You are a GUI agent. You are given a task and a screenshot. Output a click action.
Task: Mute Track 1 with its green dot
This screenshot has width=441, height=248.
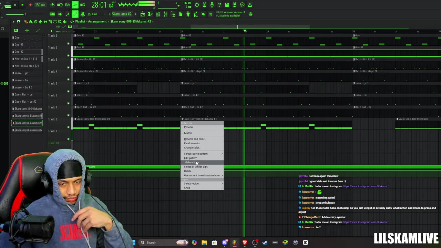68,43
